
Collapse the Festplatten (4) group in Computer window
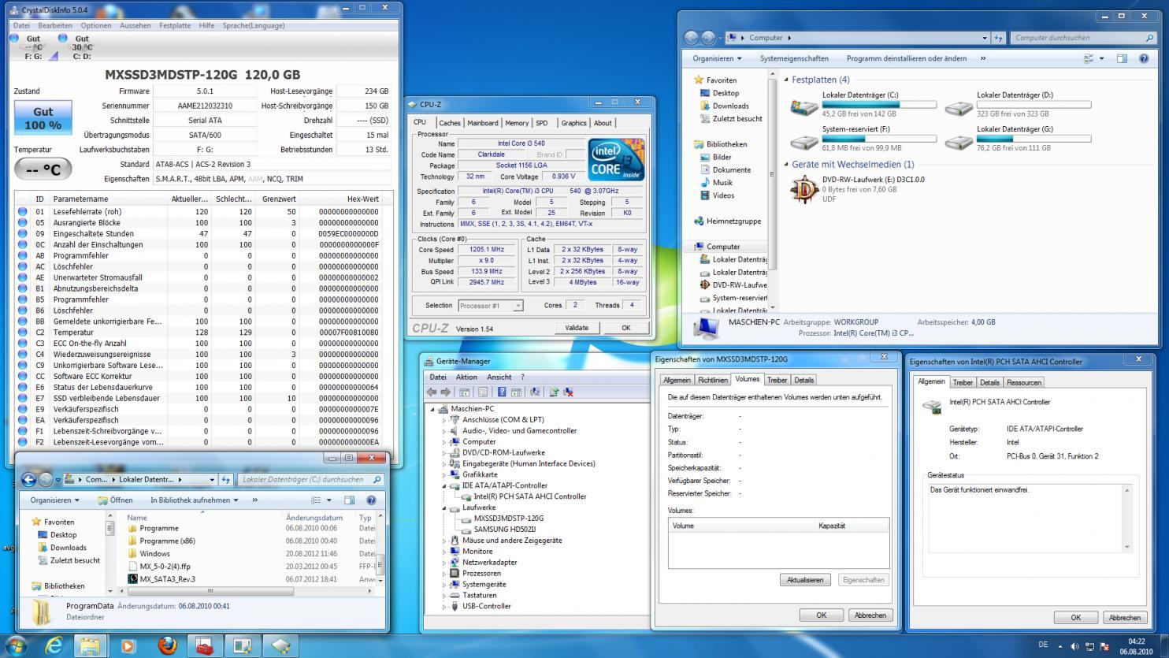click(x=786, y=80)
